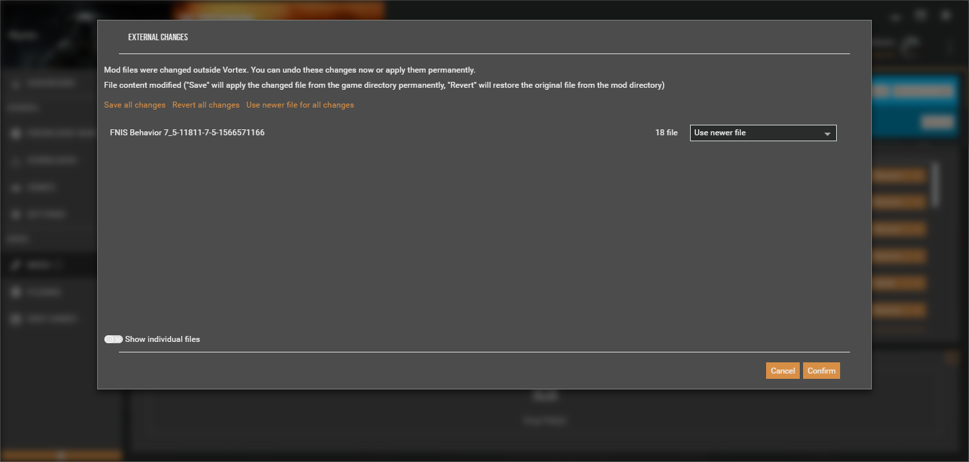Click the Save all changes link

(x=134, y=105)
